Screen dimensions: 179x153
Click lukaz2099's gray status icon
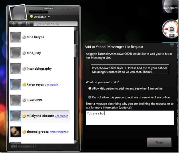[24, 100]
